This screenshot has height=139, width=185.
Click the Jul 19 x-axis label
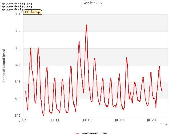(119, 120)
